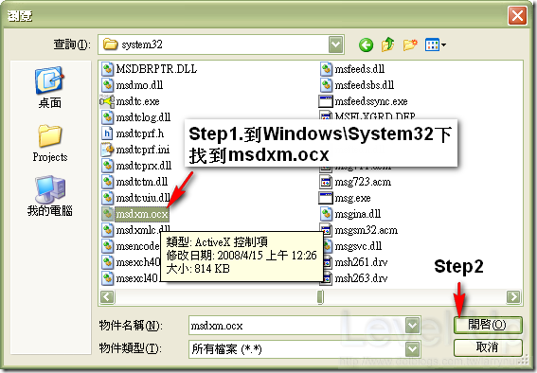Click the horizontal scrollbar right arrow
The image size is (537, 373).
click(513, 296)
